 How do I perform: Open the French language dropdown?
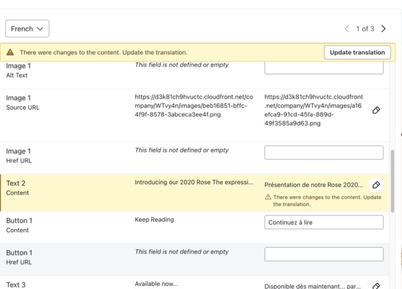[27, 29]
